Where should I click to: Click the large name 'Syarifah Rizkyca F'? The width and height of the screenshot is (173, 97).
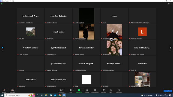point(58,48)
